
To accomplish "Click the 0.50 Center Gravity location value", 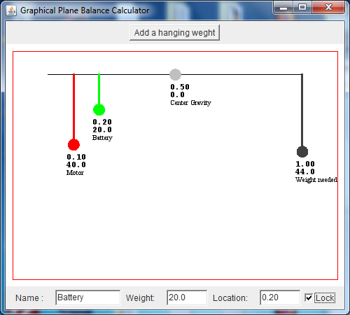I will click(180, 87).
